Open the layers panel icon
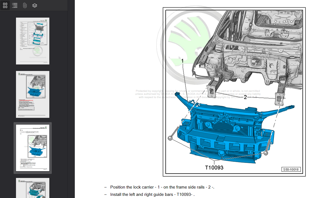Image resolution: width=322 pixels, height=198 pixels. [35, 5]
